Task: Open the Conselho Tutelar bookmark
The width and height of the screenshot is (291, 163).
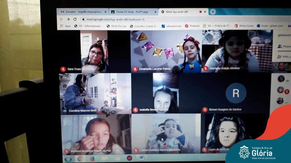Action: 144,26
